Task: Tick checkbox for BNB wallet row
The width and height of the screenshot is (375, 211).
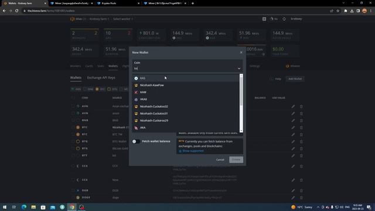Action: [x=73, y=120]
